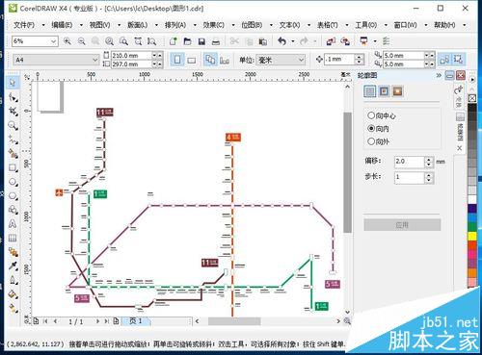
Task: Select the Text tool
Action: [x=13, y=224]
